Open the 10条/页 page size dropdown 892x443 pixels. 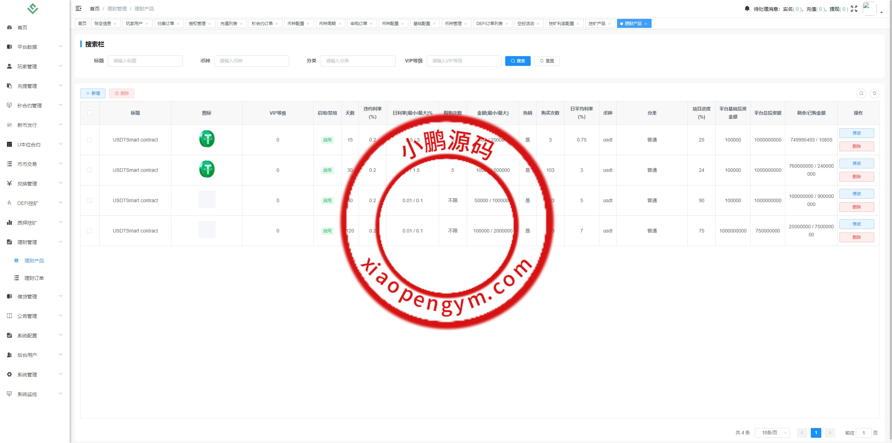click(772, 433)
